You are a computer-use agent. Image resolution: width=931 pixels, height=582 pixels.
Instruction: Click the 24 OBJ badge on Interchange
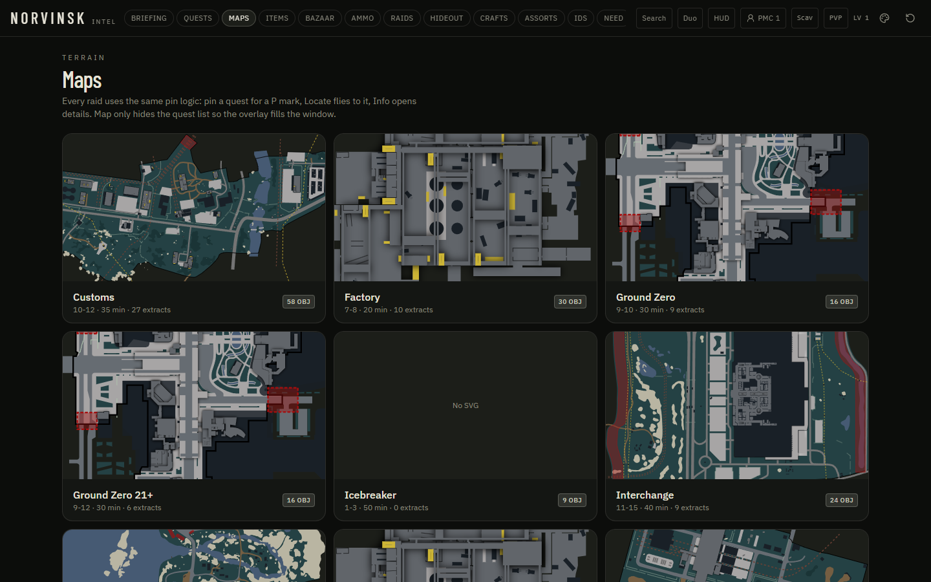pos(842,500)
